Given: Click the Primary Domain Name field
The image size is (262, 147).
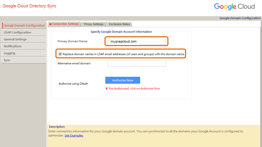Looking at the screenshot, I should tap(136, 41).
